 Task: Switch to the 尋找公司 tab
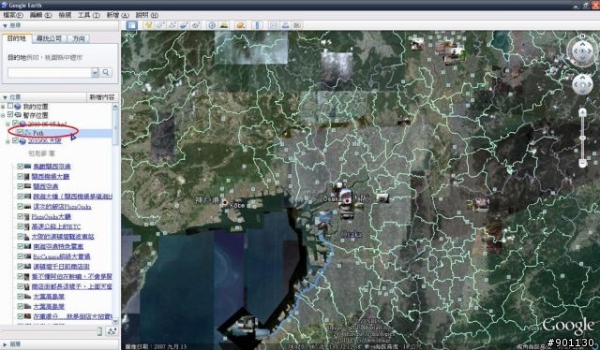click(49, 38)
